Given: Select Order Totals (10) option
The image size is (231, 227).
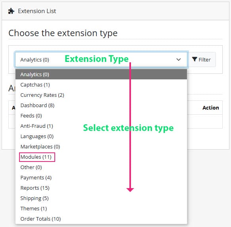Looking at the screenshot, I should click(101, 219).
